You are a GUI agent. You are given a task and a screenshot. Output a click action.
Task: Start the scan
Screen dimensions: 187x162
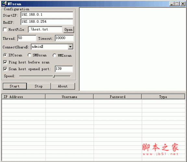click(15, 86)
